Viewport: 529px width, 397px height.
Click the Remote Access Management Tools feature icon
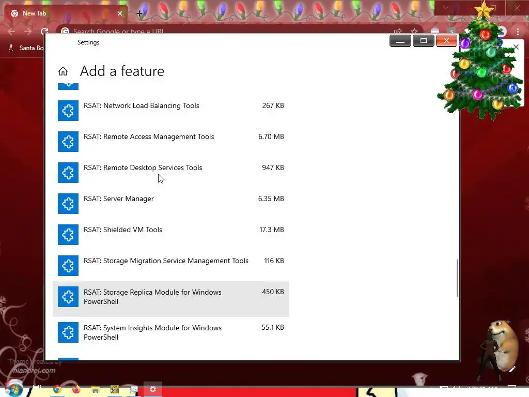[x=68, y=142]
